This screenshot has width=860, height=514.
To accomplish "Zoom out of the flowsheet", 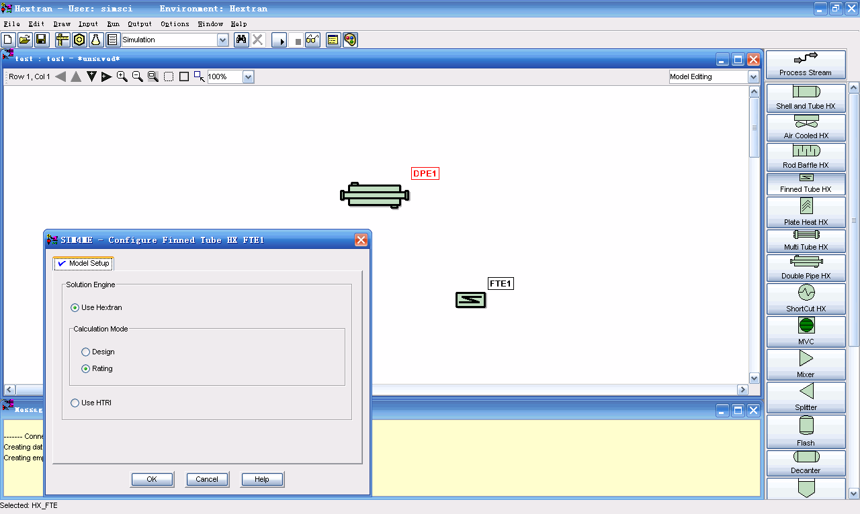I will click(x=138, y=76).
